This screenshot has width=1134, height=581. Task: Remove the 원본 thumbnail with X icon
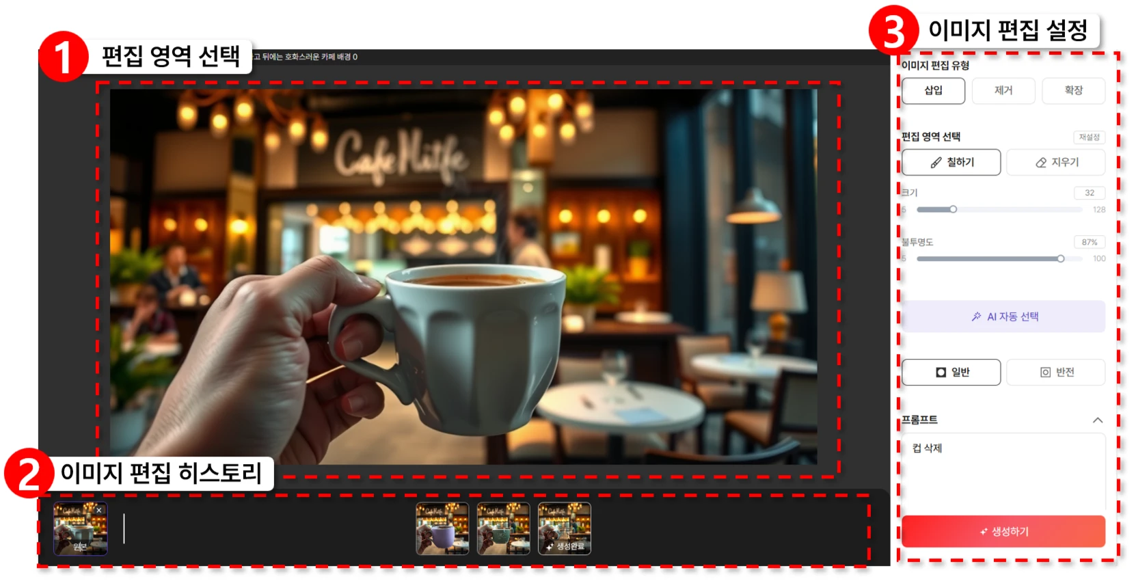point(99,511)
